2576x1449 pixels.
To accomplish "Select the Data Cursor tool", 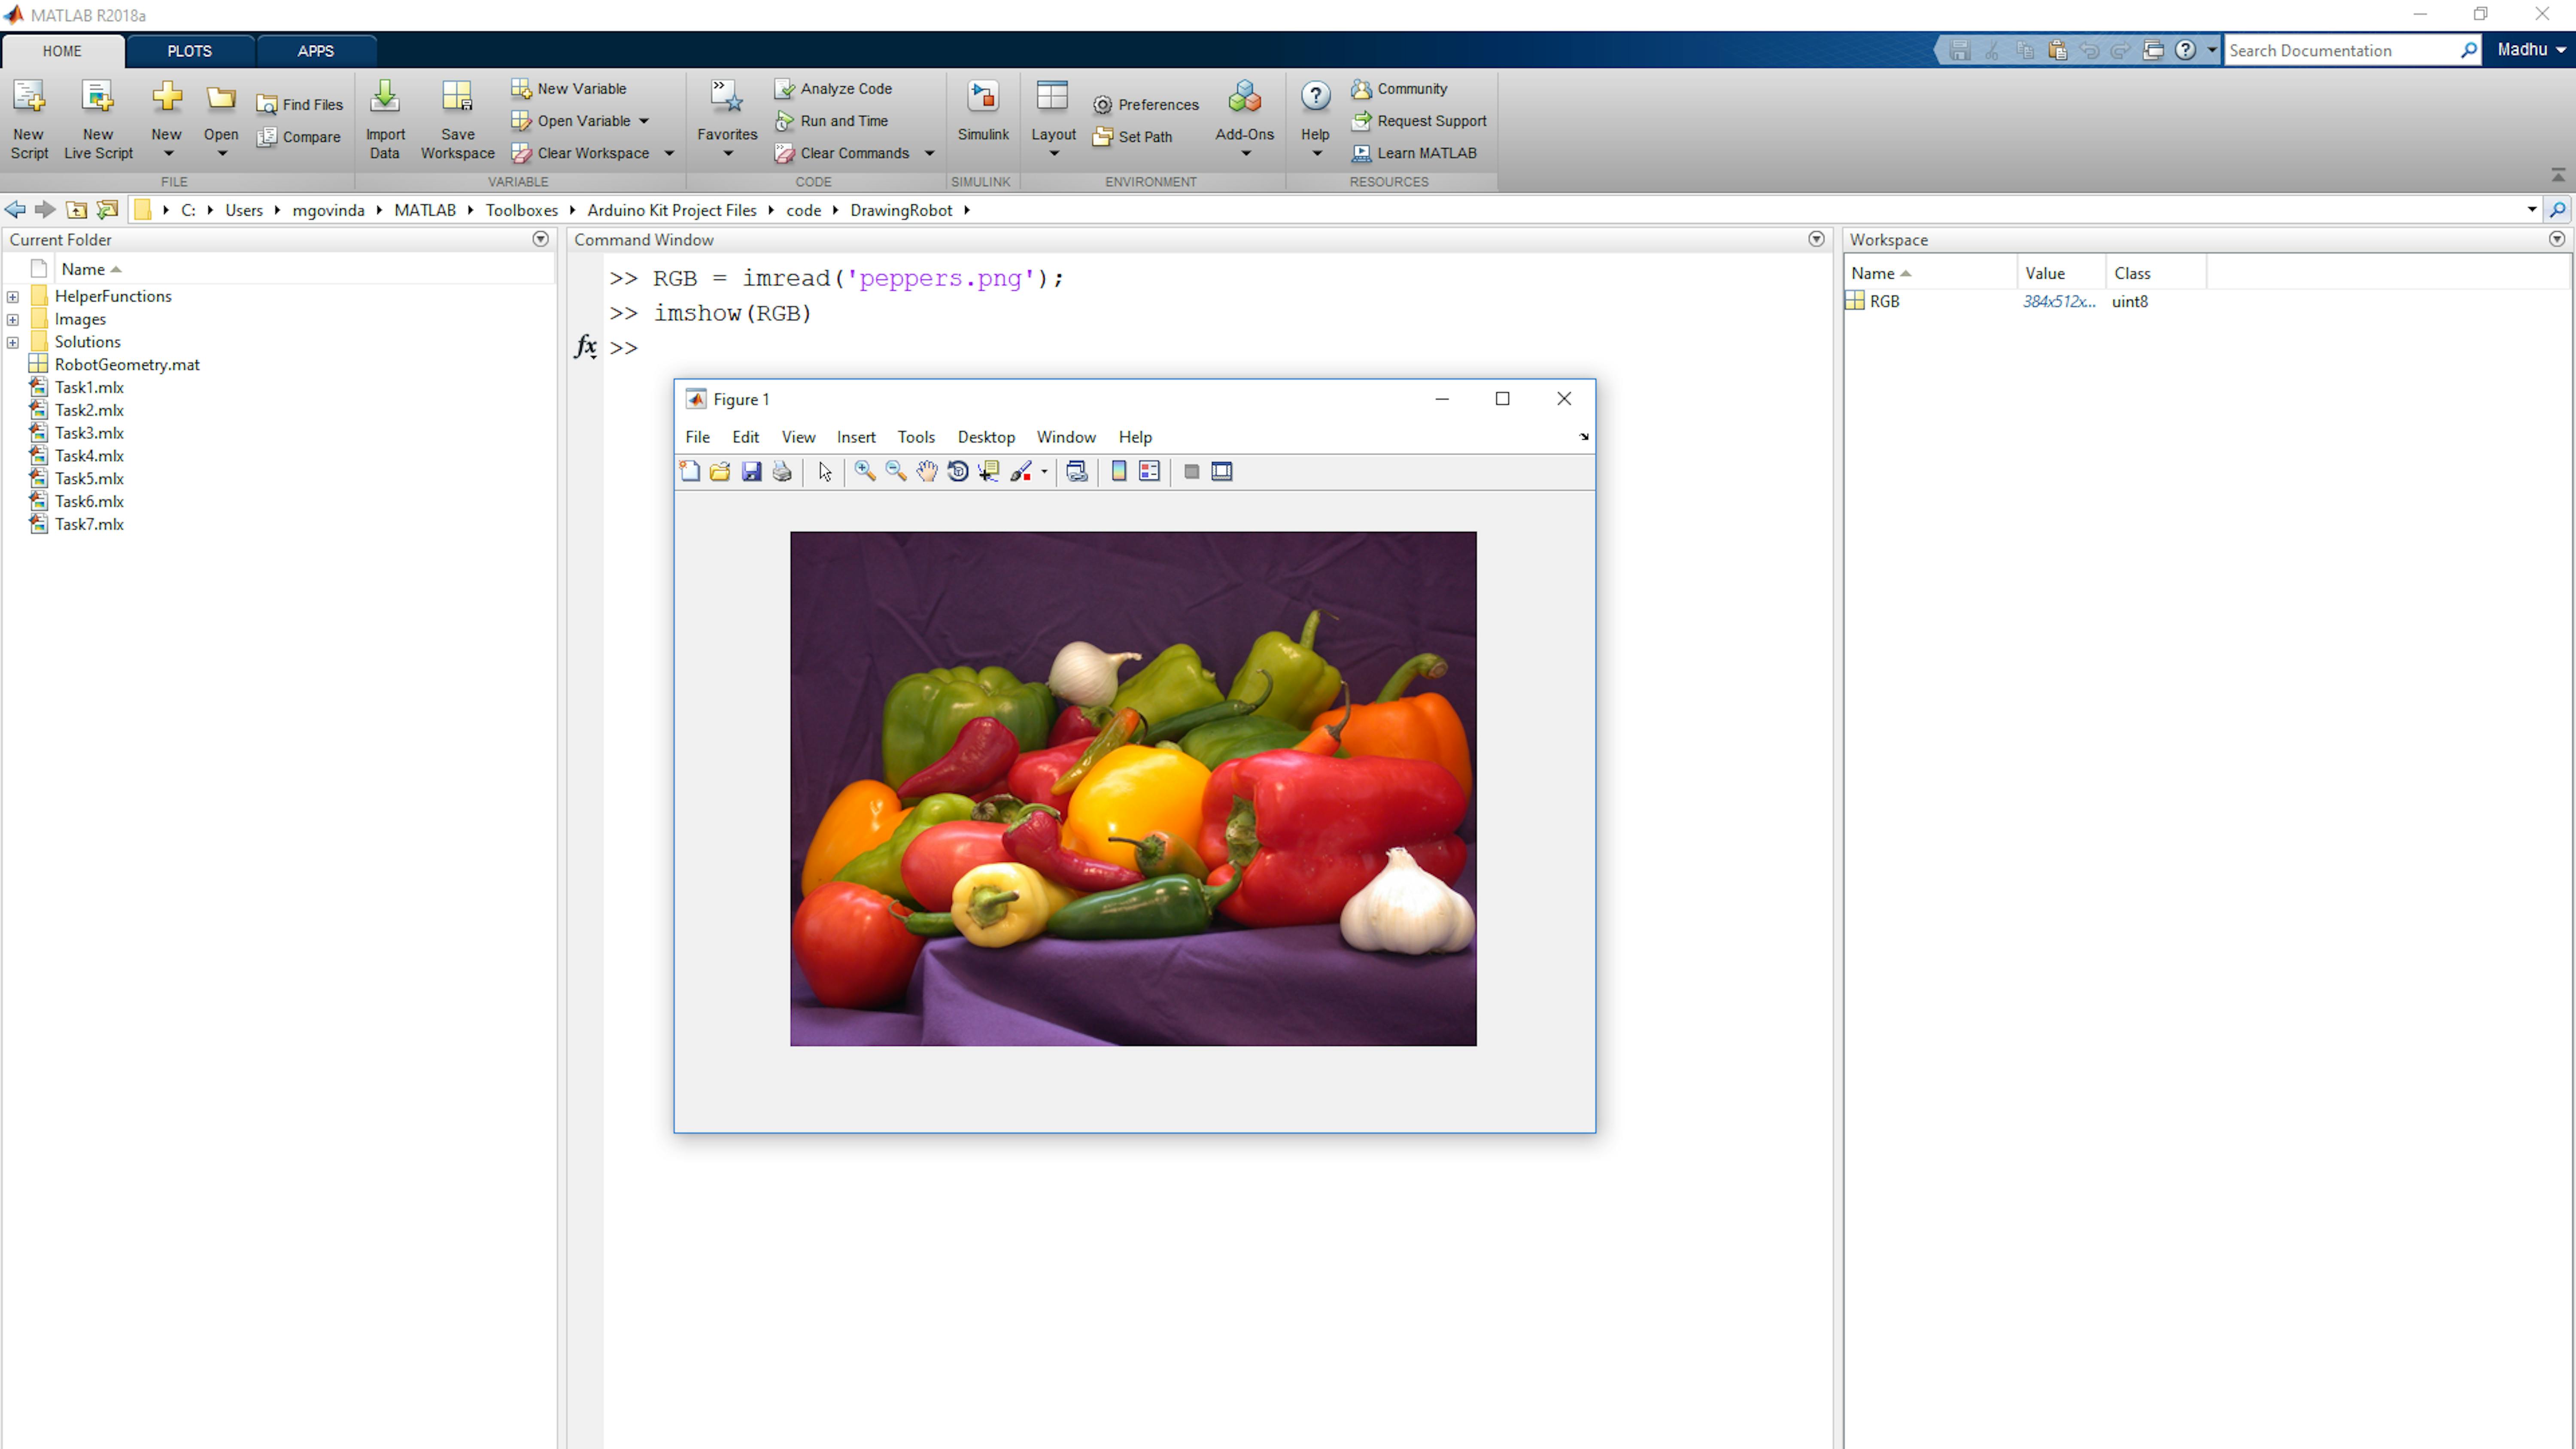I will 989,472.
